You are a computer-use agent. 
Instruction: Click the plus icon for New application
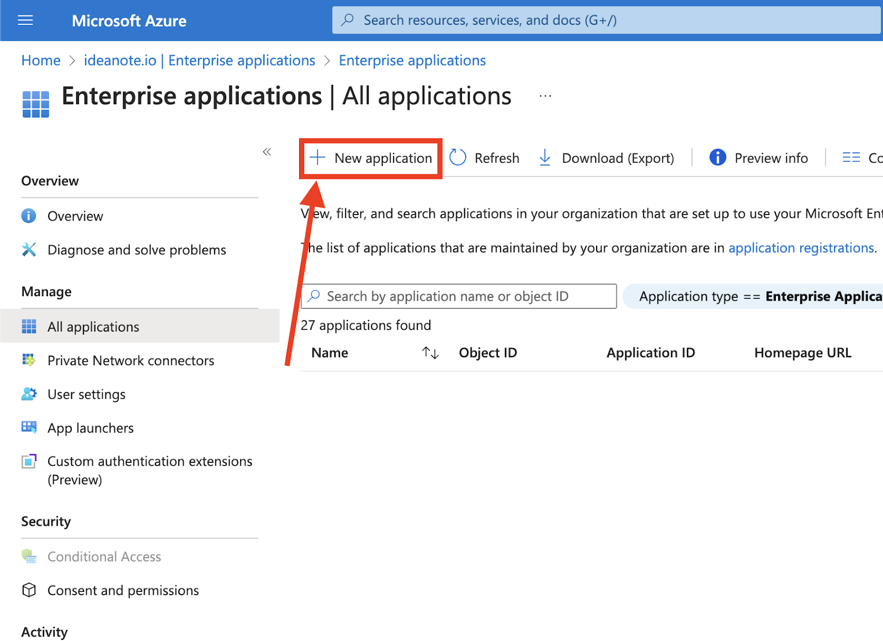tap(317, 158)
